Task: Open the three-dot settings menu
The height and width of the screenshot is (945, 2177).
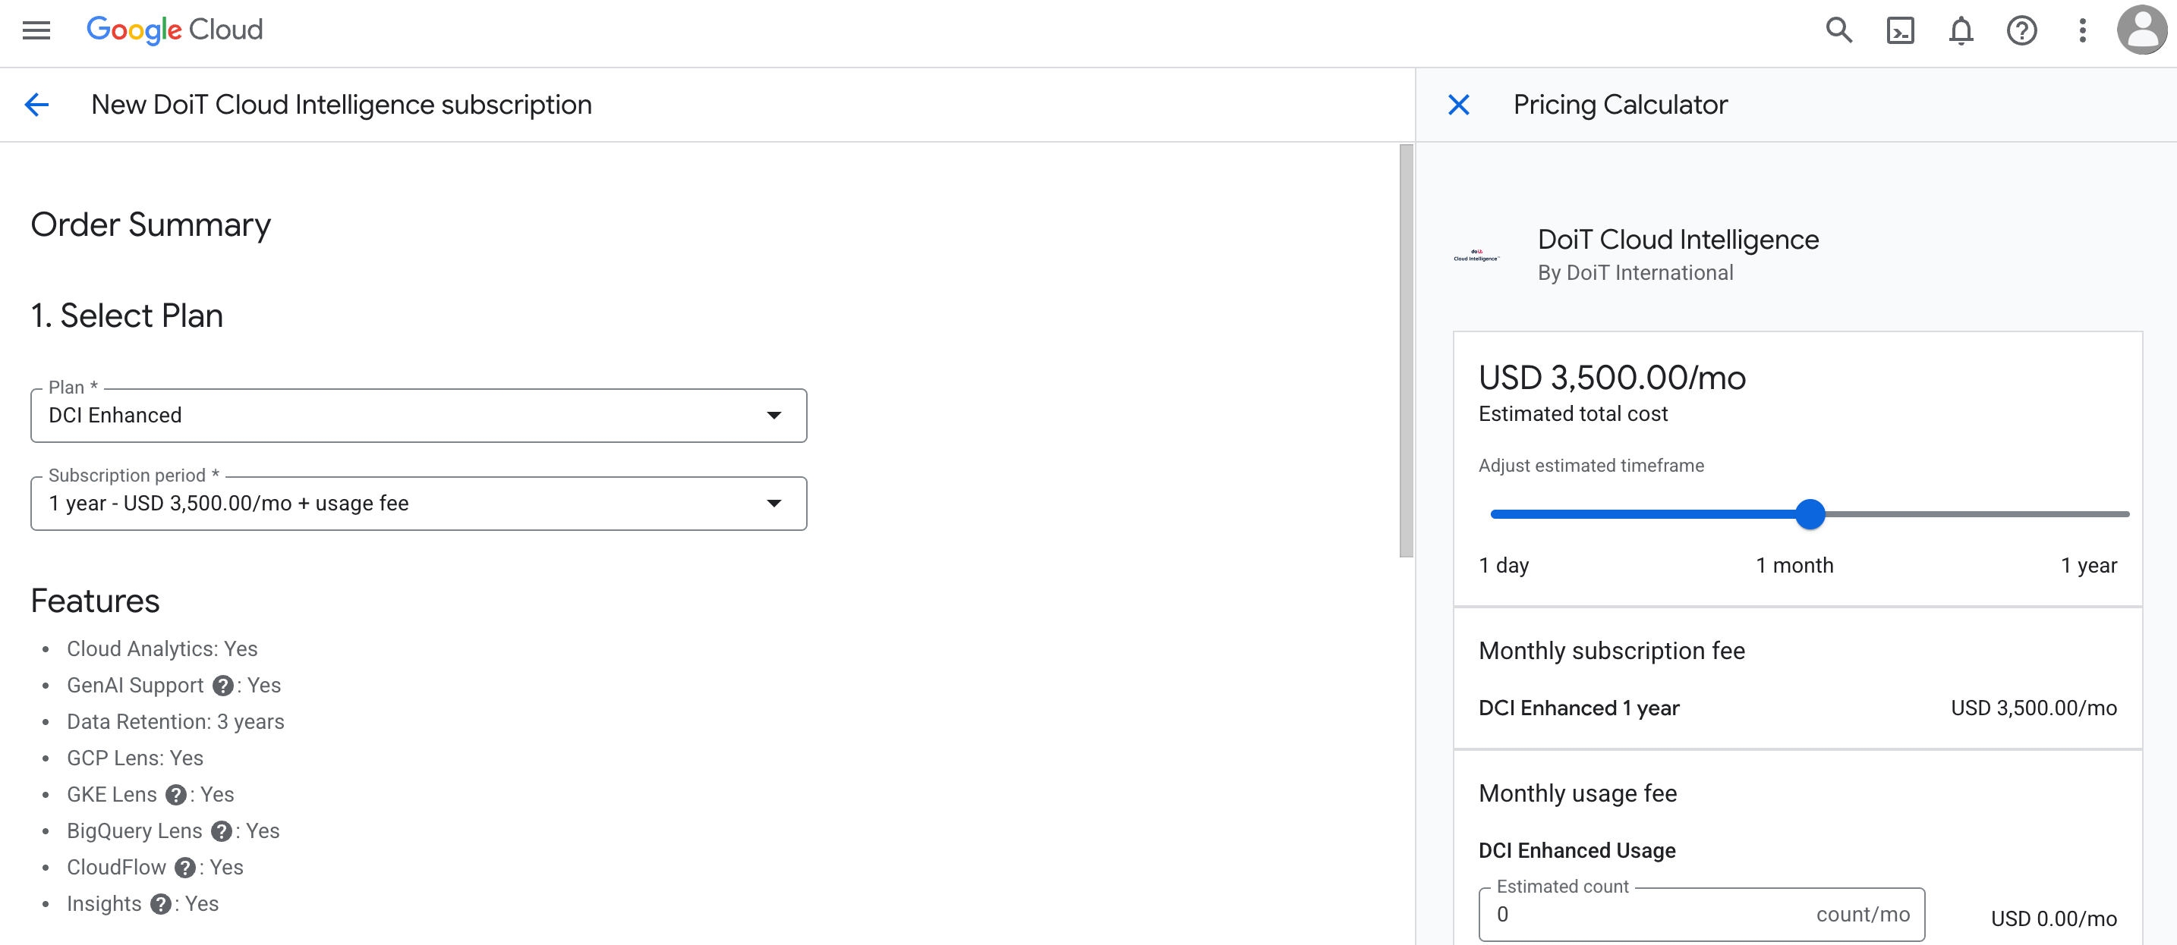Action: [x=2082, y=30]
